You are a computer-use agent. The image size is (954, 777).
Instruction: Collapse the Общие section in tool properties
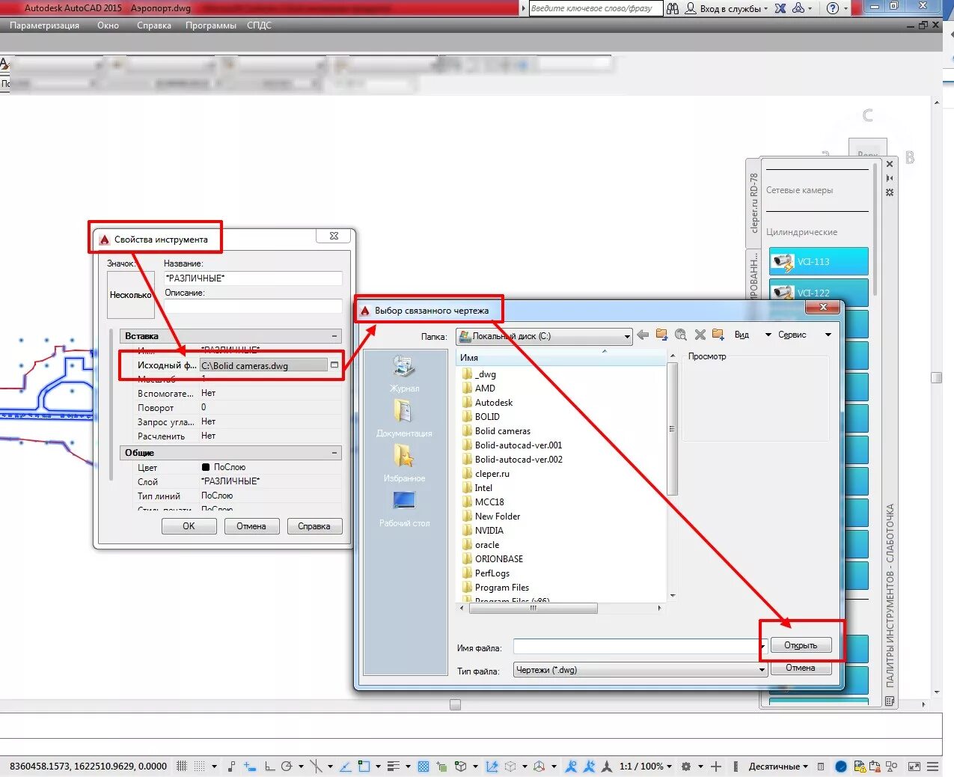click(x=334, y=453)
